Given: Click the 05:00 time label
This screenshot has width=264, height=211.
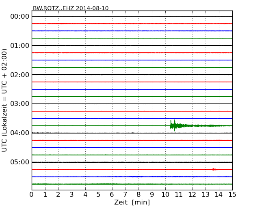Looking at the screenshot, I should (20, 162).
